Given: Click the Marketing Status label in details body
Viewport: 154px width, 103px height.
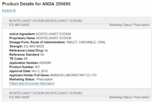Looking at the screenshot, I should tap(22, 79).
